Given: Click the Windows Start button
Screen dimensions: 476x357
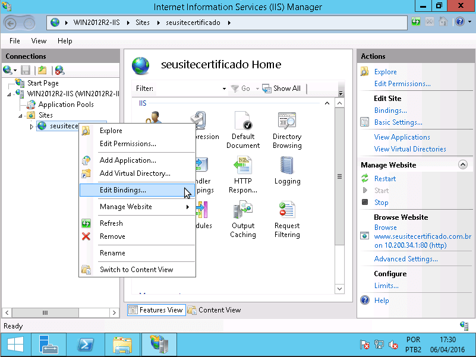Looking at the screenshot, I should [x=15, y=345].
